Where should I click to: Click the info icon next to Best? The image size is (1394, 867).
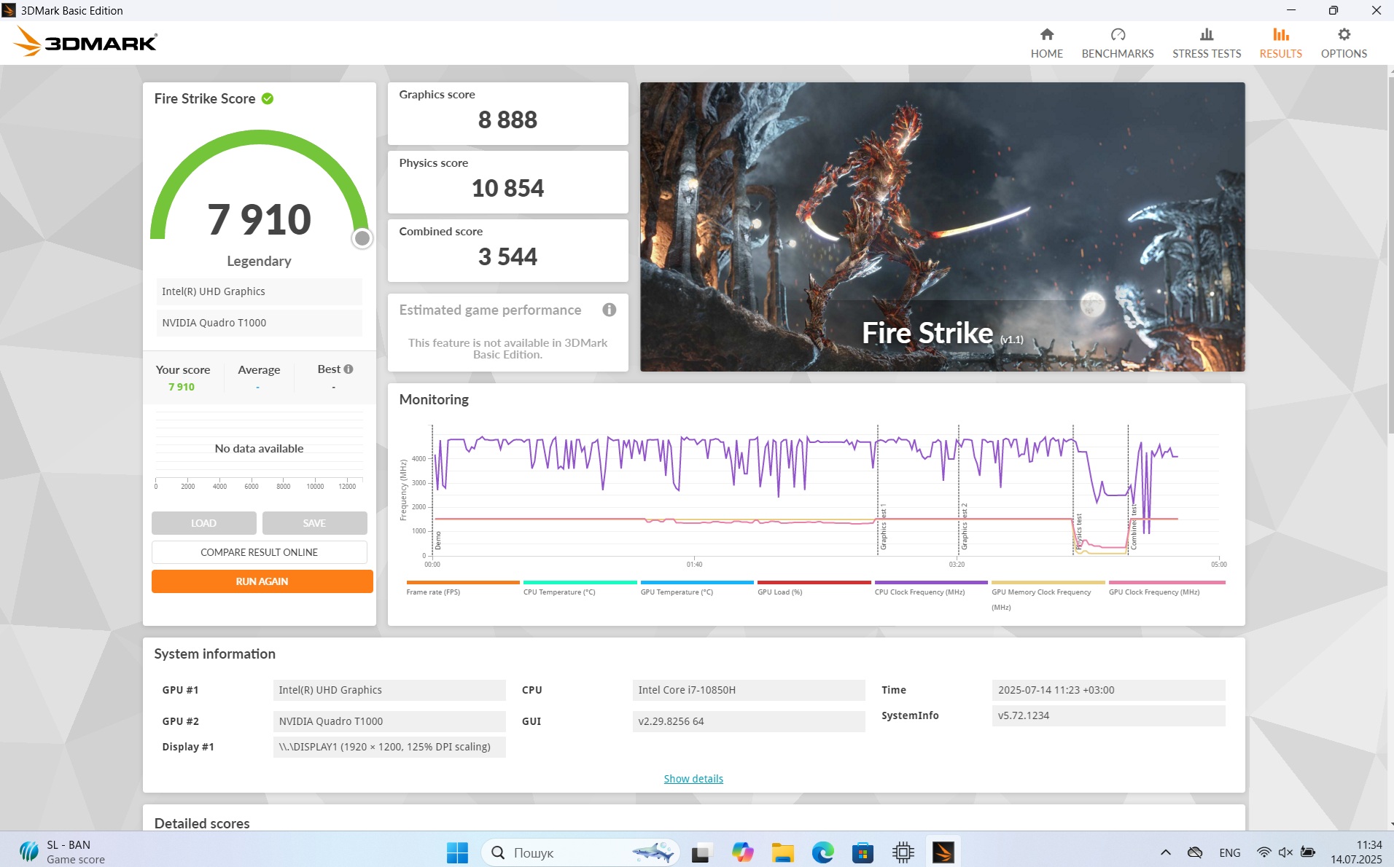click(x=348, y=369)
